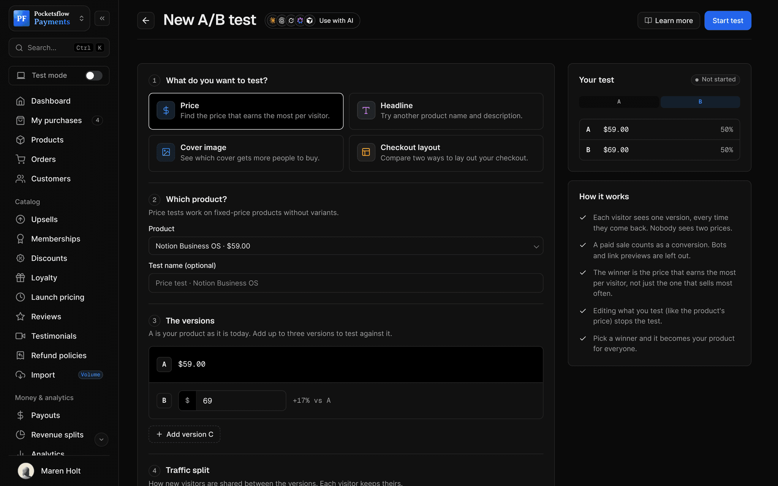
Task: Click the $69.00 row in Your test
Action: click(659, 150)
